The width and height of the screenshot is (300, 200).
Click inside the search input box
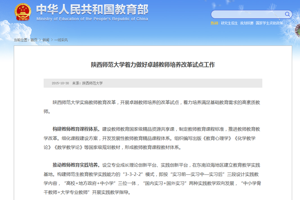point(247,15)
